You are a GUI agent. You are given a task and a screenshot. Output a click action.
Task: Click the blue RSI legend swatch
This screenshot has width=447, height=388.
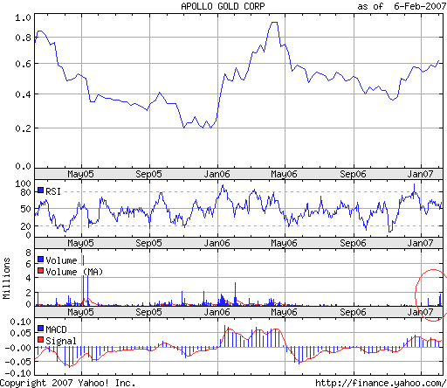(40, 191)
